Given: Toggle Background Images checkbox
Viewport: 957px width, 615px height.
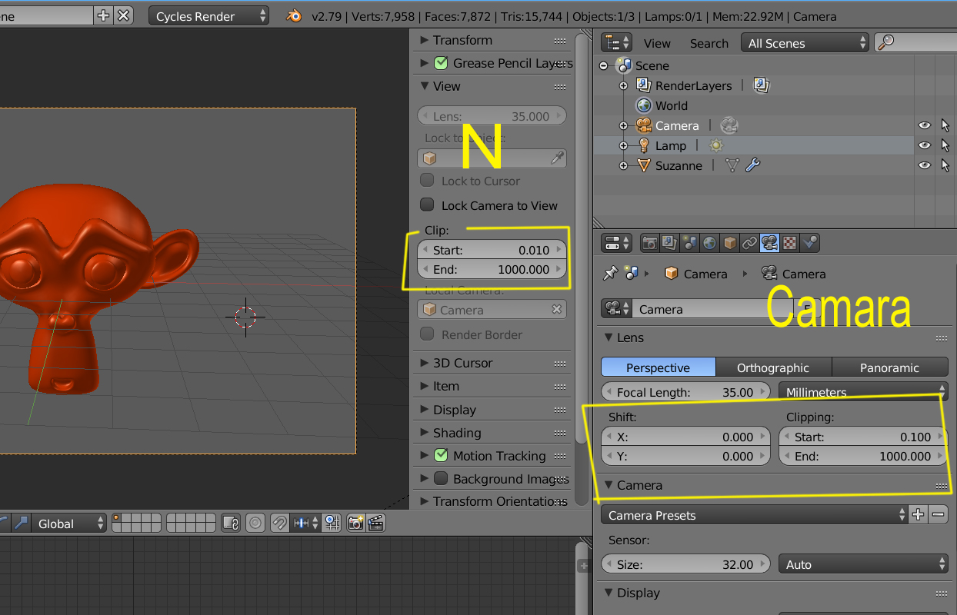Looking at the screenshot, I should click(x=441, y=479).
